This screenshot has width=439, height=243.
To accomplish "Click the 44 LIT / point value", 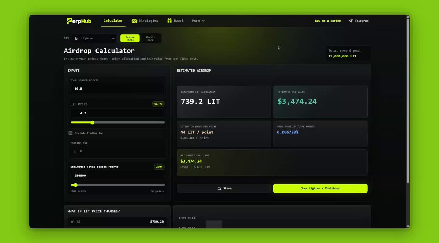I will point(197,132).
